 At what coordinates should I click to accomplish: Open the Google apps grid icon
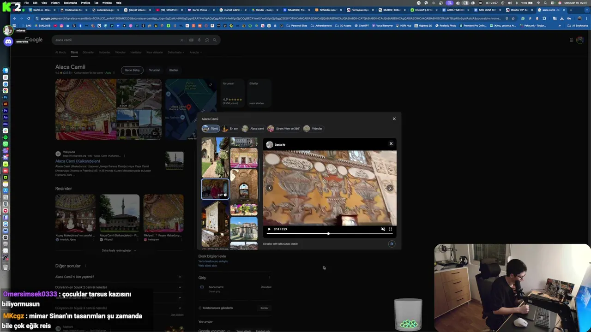click(571, 40)
